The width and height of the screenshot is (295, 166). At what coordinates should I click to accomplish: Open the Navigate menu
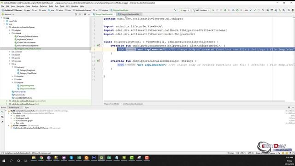(x=20, y=6)
